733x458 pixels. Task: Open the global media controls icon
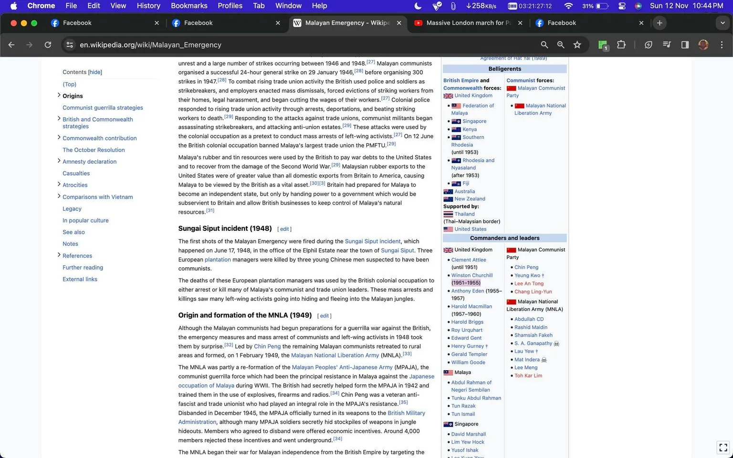click(x=667, y=44)
